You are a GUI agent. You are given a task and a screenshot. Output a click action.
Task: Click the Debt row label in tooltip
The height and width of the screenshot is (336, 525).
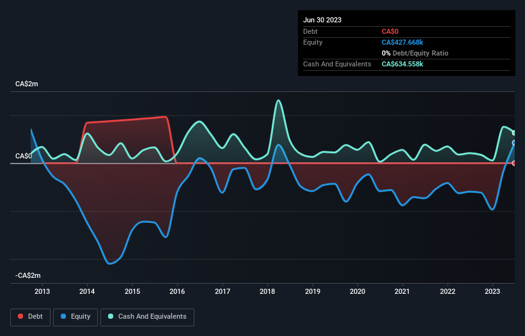310,31
